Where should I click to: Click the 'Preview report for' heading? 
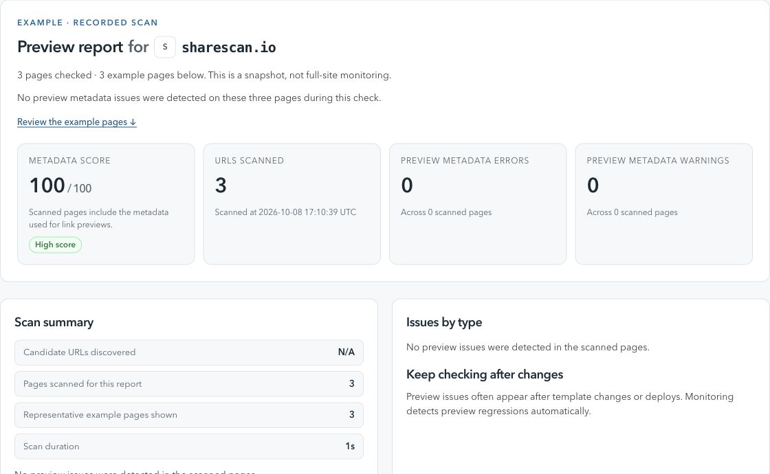pyautogui.click(x=82, y=47)
